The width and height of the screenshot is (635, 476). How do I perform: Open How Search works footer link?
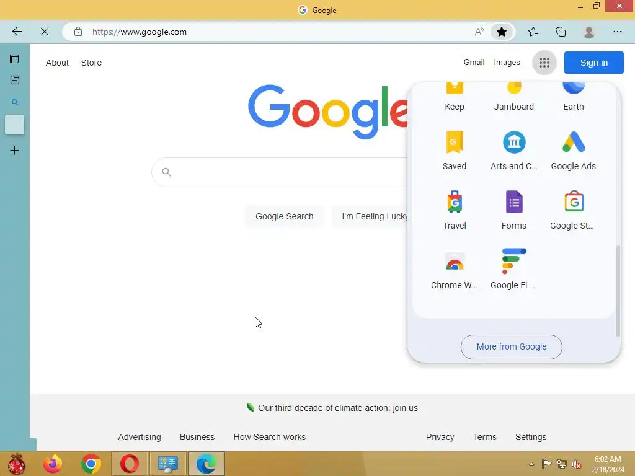[269, 437]
